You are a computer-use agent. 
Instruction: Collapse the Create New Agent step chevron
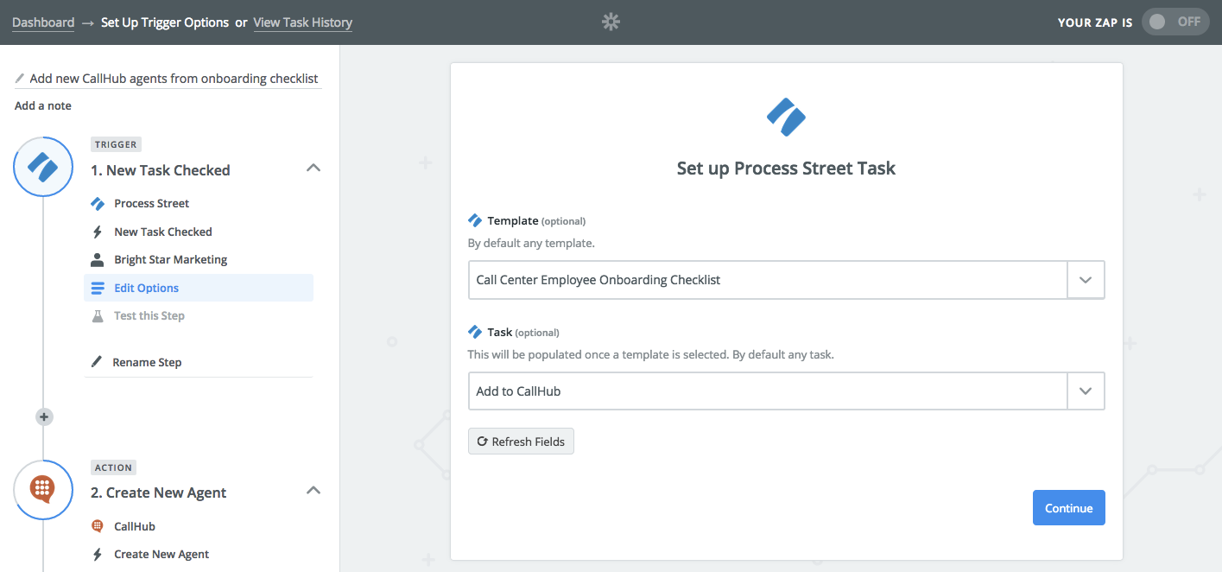point(313,490)
